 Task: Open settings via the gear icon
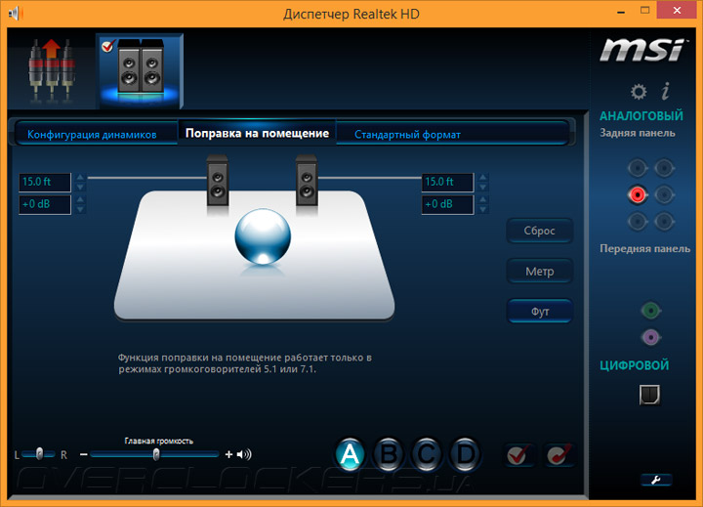pos(639,92)
